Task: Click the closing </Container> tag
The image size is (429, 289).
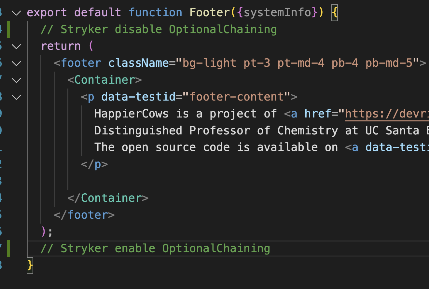Action: pos(108,198)
